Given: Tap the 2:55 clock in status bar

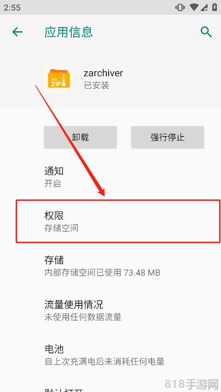Looking at the screenshot, I should 12,7.
